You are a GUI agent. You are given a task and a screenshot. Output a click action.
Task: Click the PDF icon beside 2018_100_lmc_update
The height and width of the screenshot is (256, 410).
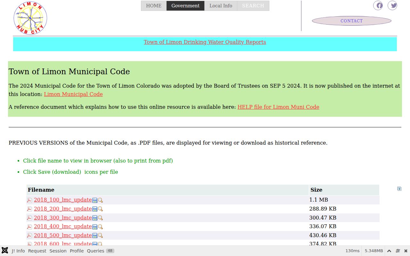(x=29, y=200)
